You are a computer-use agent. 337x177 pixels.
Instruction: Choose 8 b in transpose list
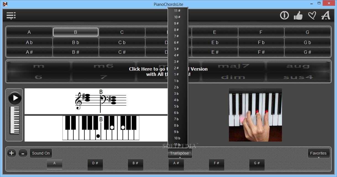tap(178, 125)
